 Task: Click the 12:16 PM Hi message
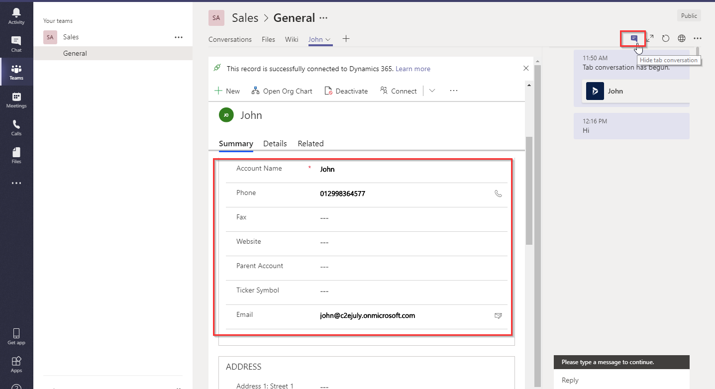tap(631, 126)
